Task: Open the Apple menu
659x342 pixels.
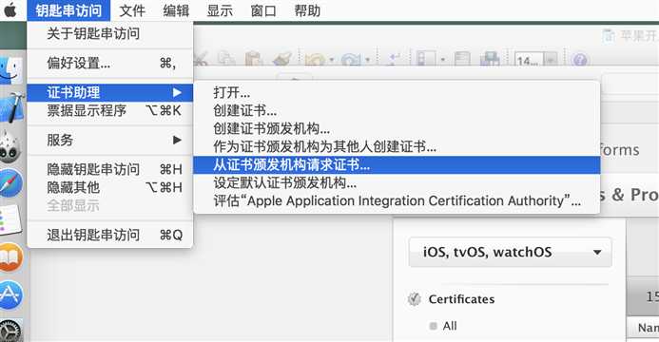Action: point(10,10)
